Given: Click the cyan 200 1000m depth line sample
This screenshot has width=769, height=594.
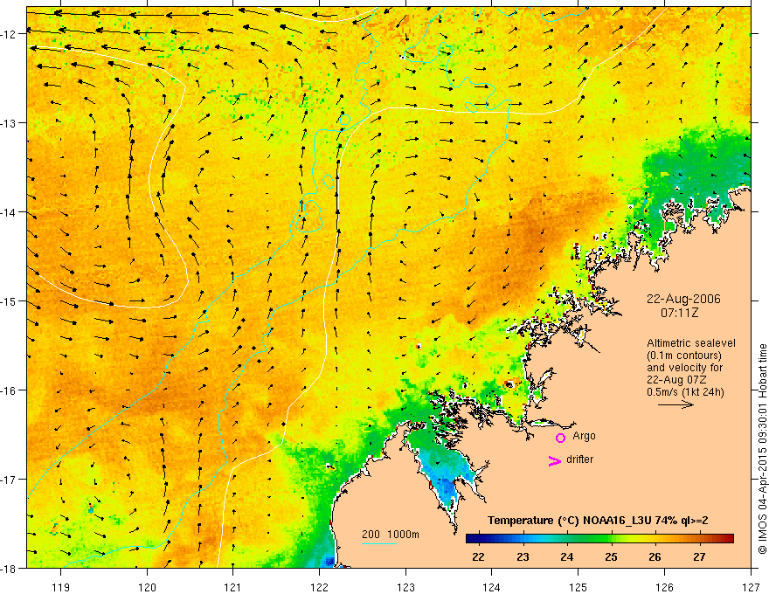Looking at the screenshot, I should tap(379, 543).
